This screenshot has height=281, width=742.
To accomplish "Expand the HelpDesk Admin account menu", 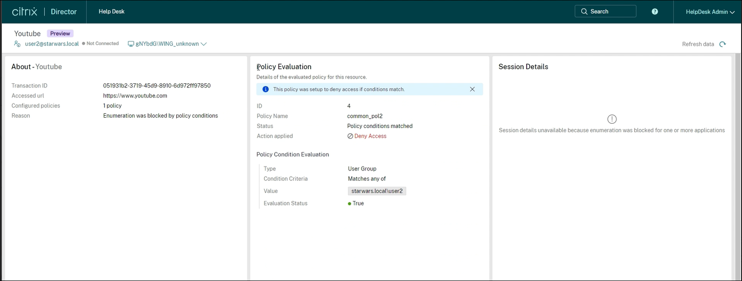I will (x=710, y=12).
